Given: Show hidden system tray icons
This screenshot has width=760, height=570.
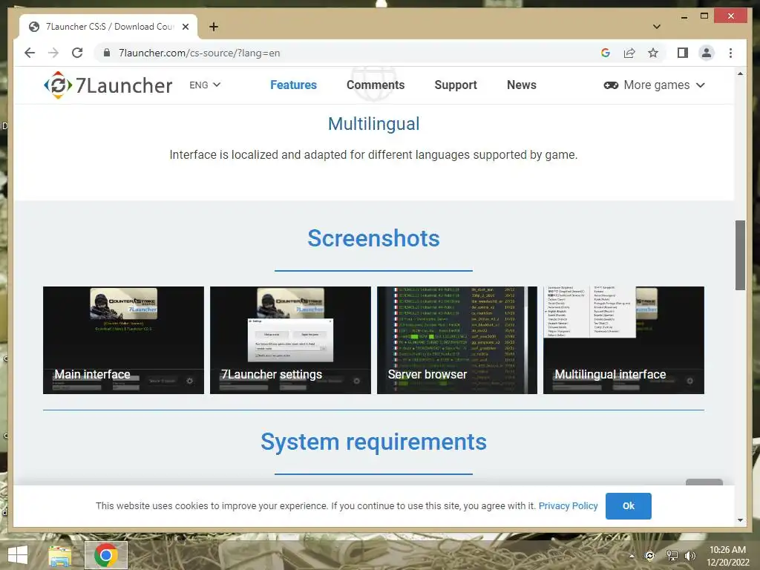Looking at the screenshot, I should [x=632, y=556].
